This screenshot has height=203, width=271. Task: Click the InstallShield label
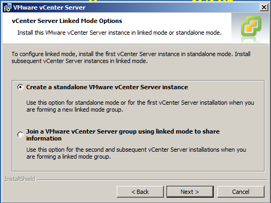tap(20, 179)
